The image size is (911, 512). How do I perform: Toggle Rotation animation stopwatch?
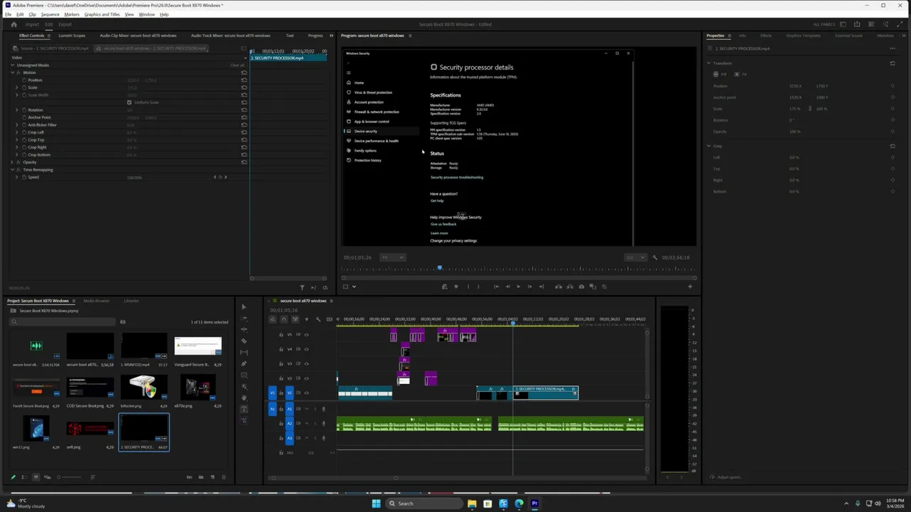coord(23,110)
